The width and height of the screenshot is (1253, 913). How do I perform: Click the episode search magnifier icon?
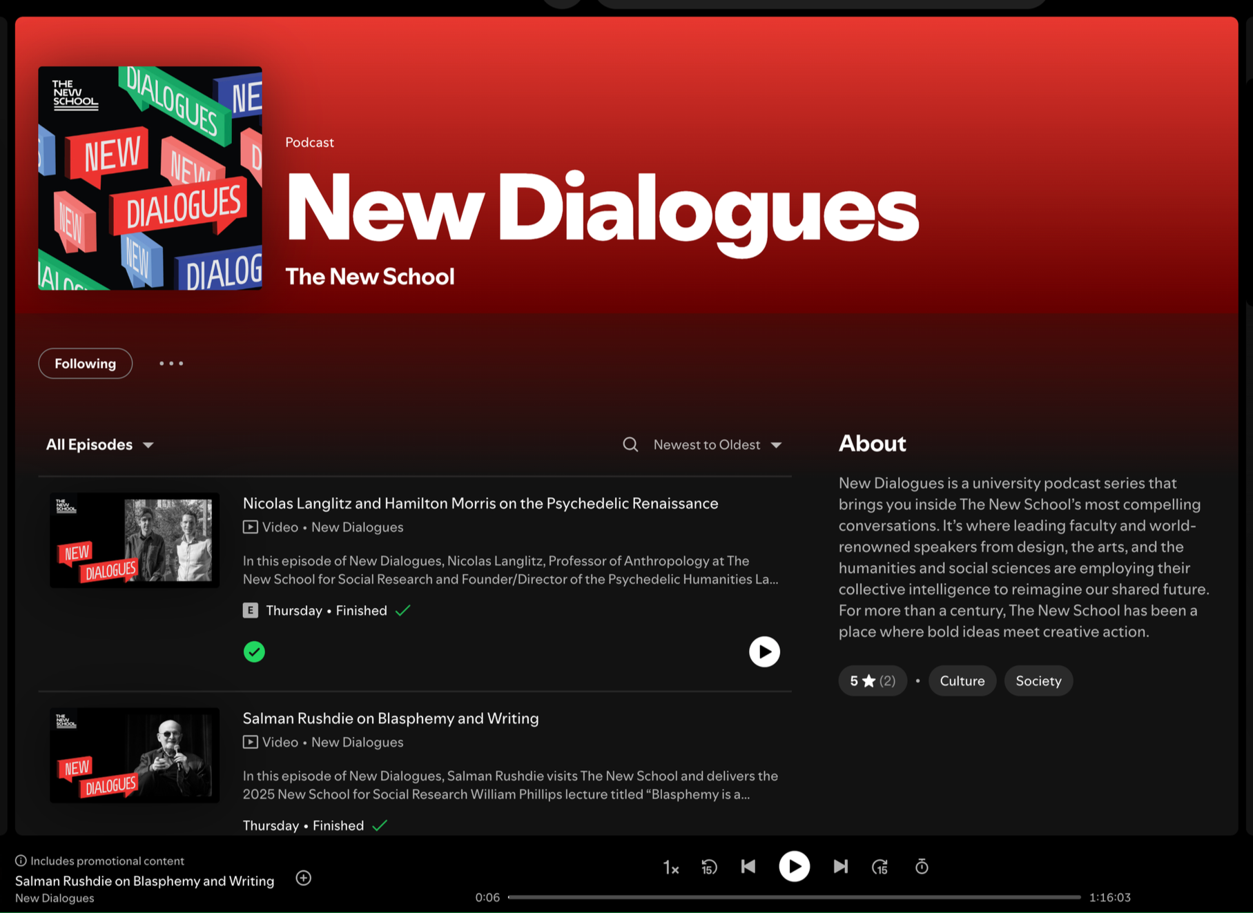pyautogui.click(x=630, y=444)
